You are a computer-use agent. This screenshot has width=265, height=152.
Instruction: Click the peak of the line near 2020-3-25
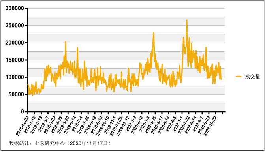[154, 33]
